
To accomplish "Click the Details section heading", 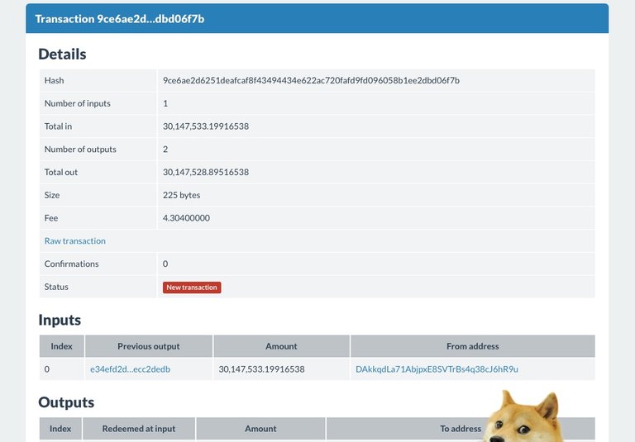I will click(x=62, y=55).
